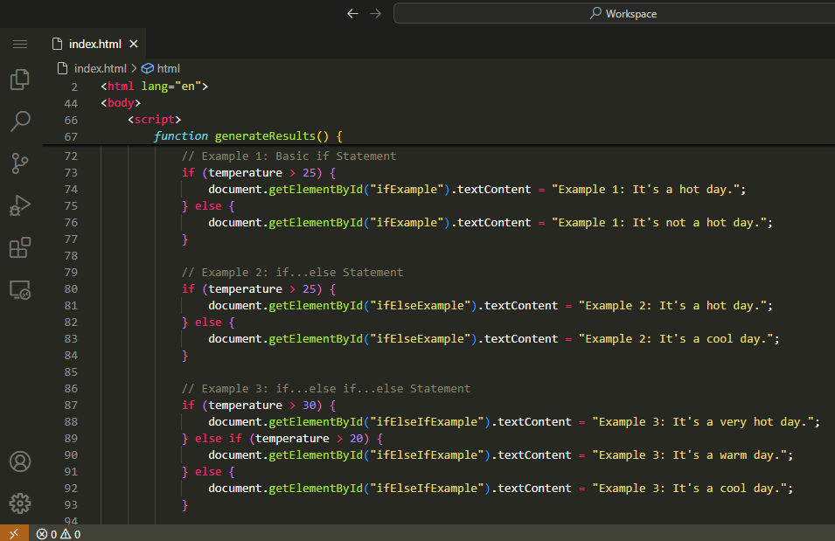Viewport: 835px width, 541px height.
Task: Open errors and warnings in status bar
Action: 59,533
